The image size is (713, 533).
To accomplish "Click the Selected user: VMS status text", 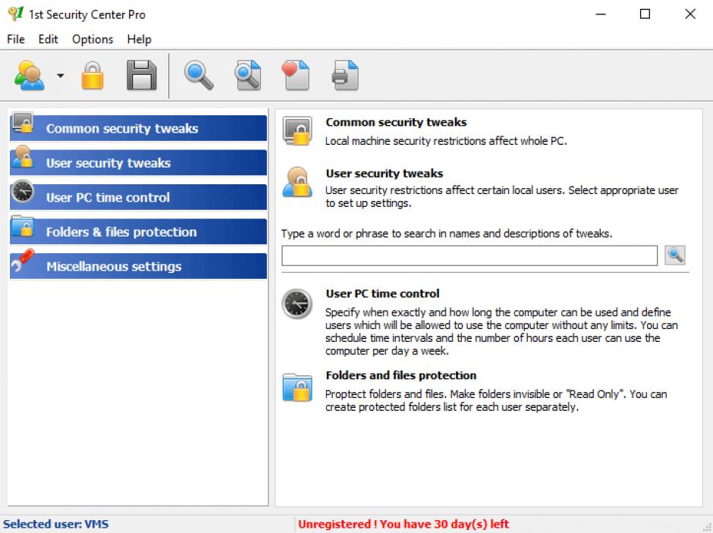I will [x=56, y=524].
